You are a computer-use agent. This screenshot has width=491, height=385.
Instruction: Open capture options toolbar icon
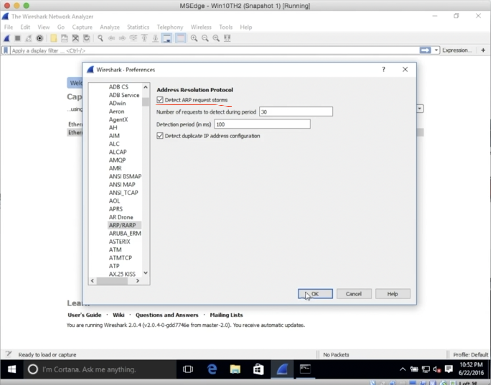tap(39, 38)
